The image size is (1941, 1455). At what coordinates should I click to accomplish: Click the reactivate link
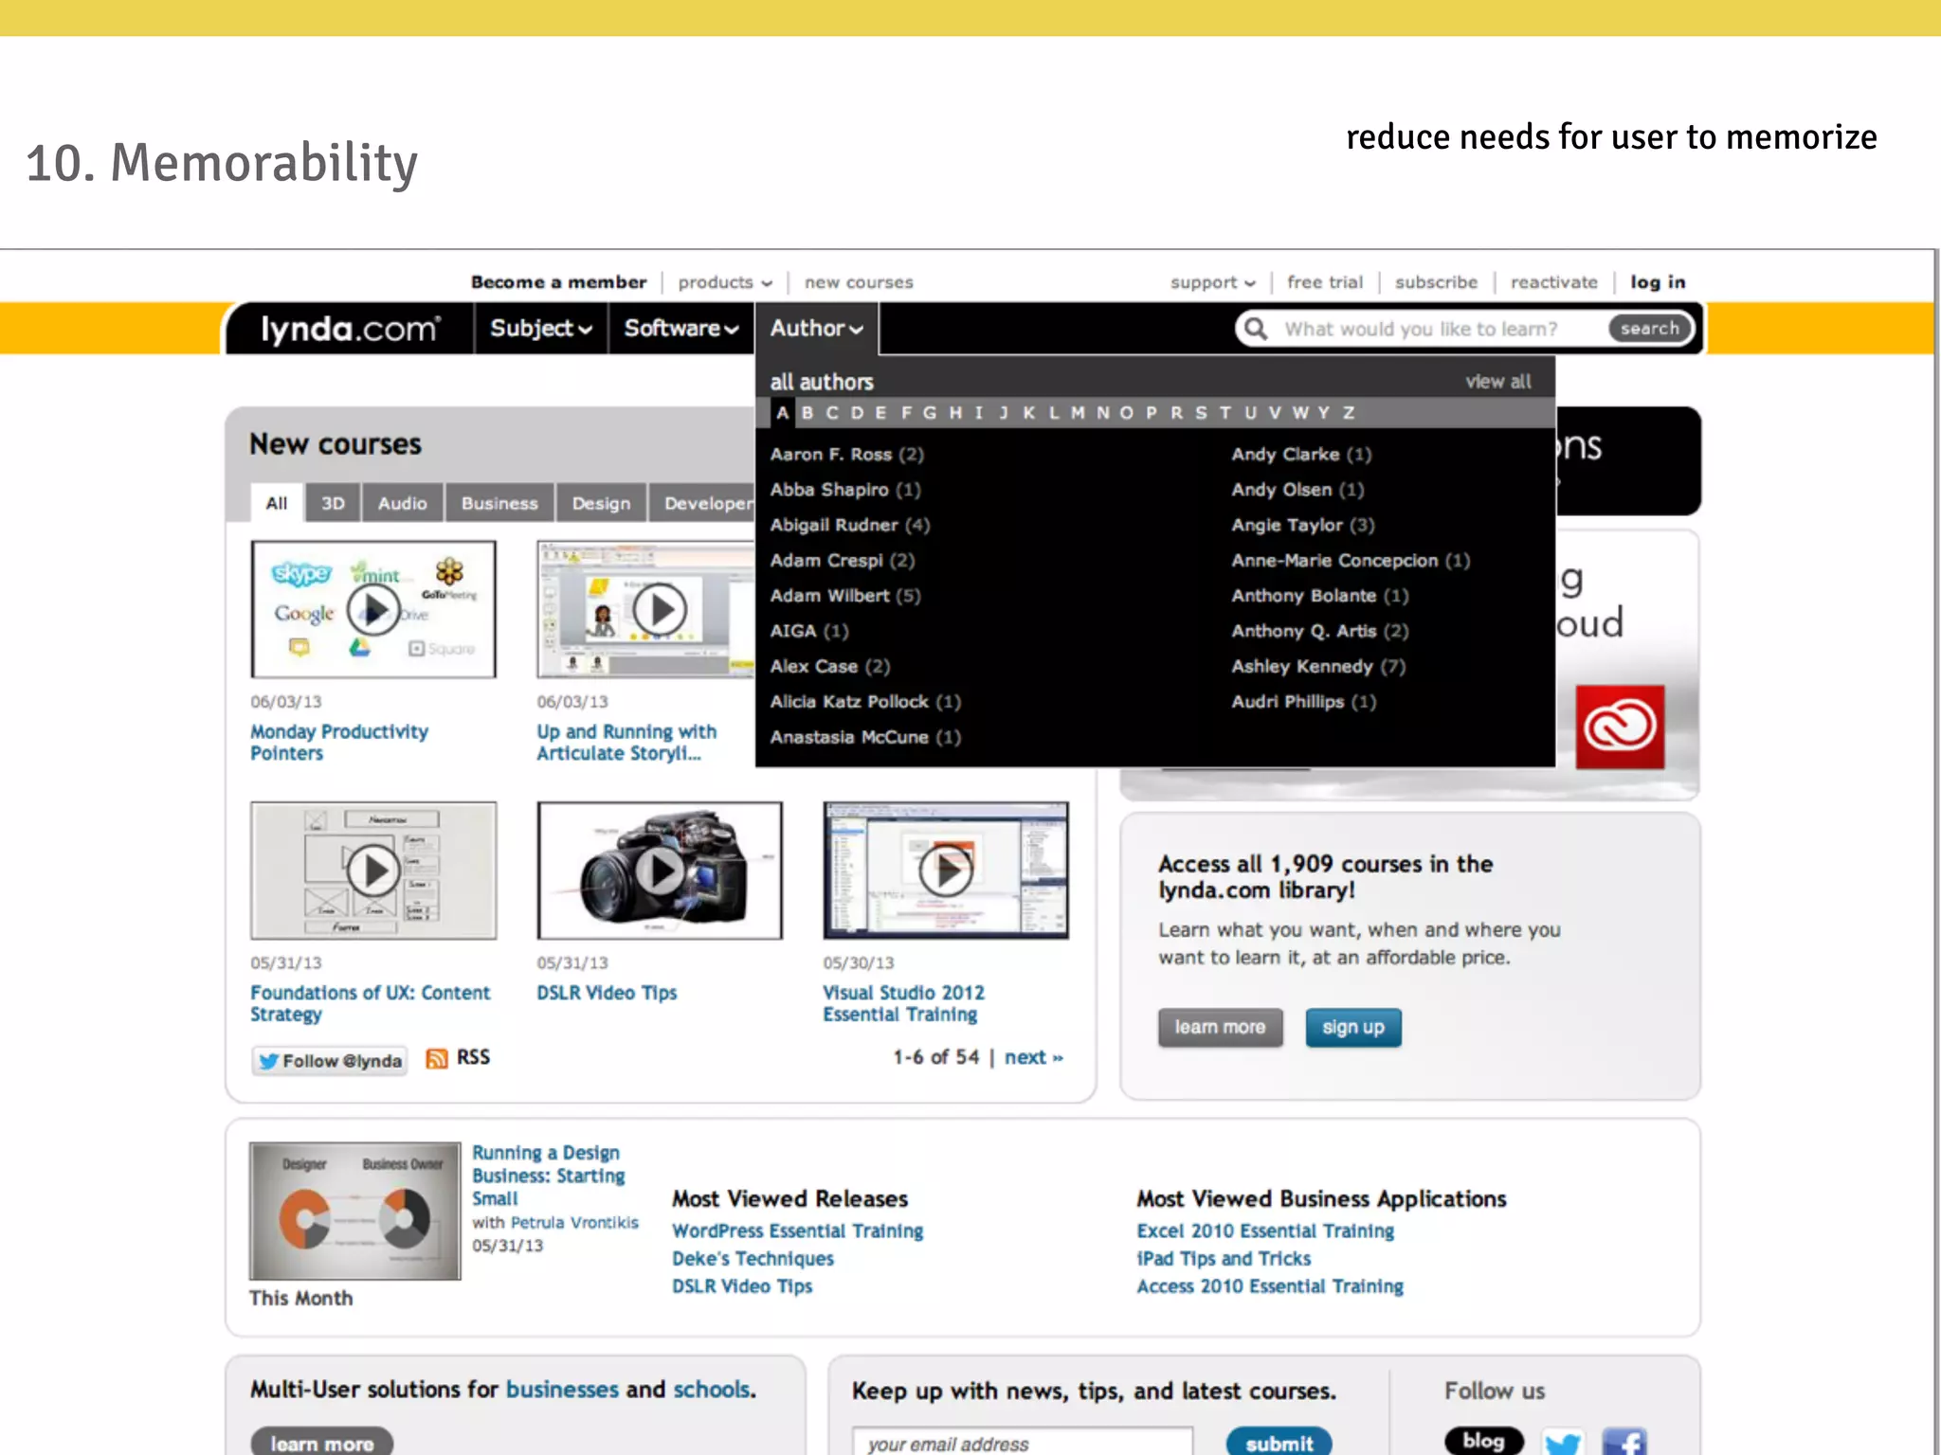pyautogui.click(x=1553, y=282)
